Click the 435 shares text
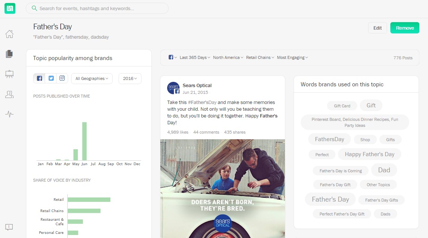428x238 pixels. coord(235,132)
